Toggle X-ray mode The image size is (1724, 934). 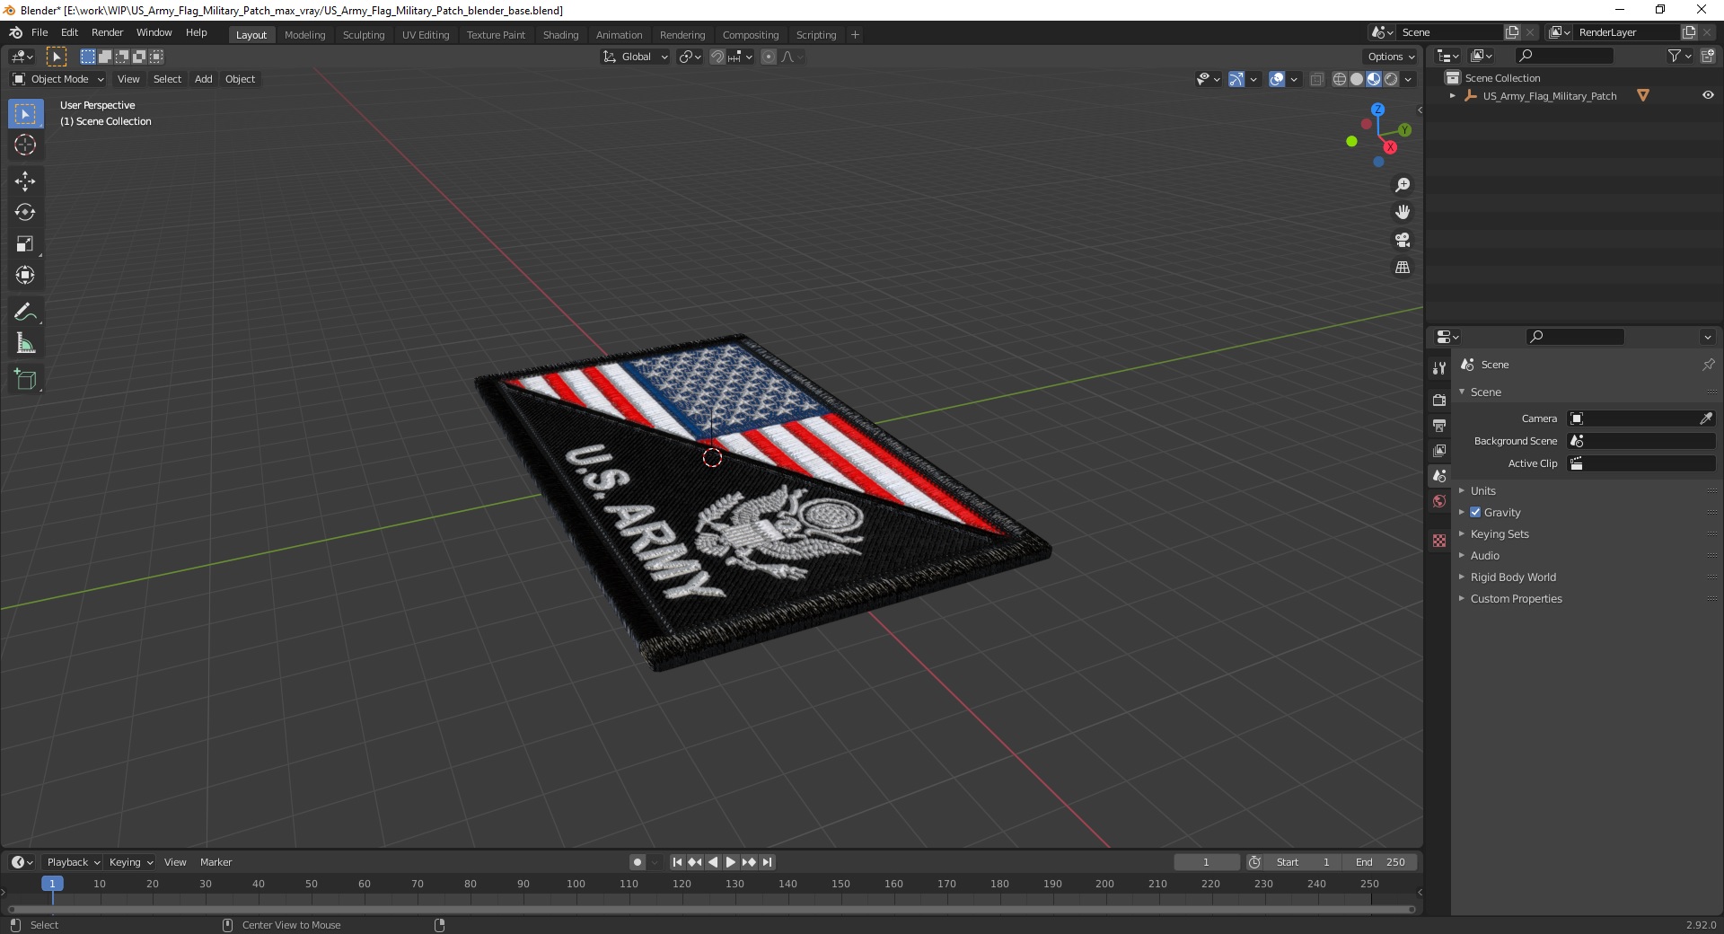[x=1316, y=79]
